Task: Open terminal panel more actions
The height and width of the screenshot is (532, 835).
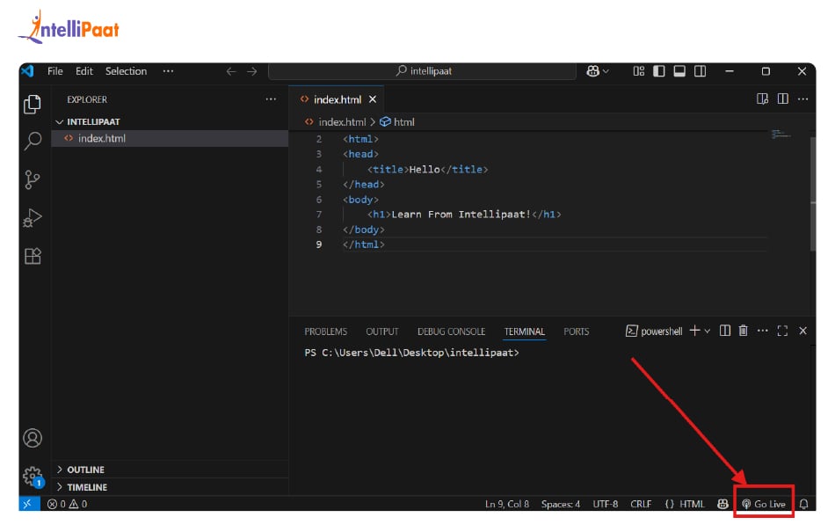Action: click(763, 331)
